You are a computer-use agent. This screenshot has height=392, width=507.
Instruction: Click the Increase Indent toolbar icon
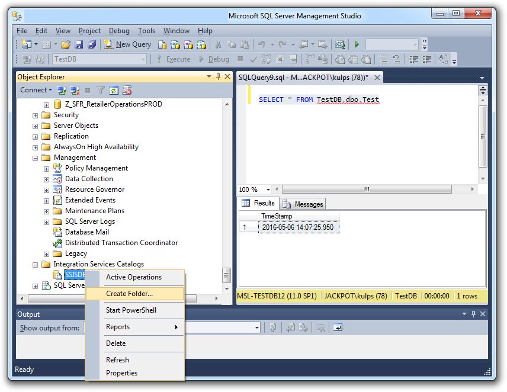(427, 59)
